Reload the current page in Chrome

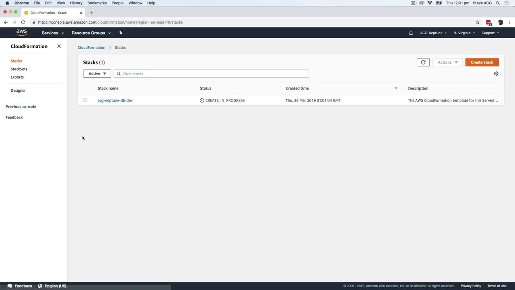(23, 22)
